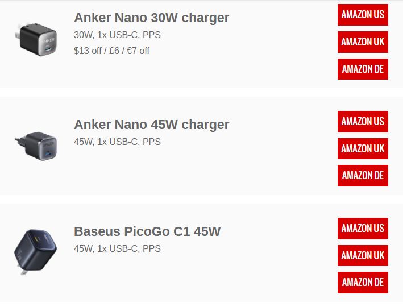Open Amazon US for Anker Nano 45W

(363, 121)
